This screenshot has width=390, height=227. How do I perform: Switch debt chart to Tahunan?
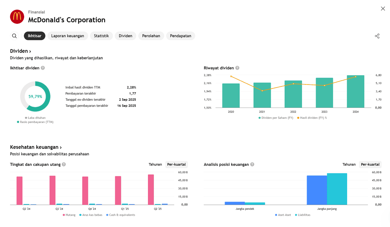155,164
